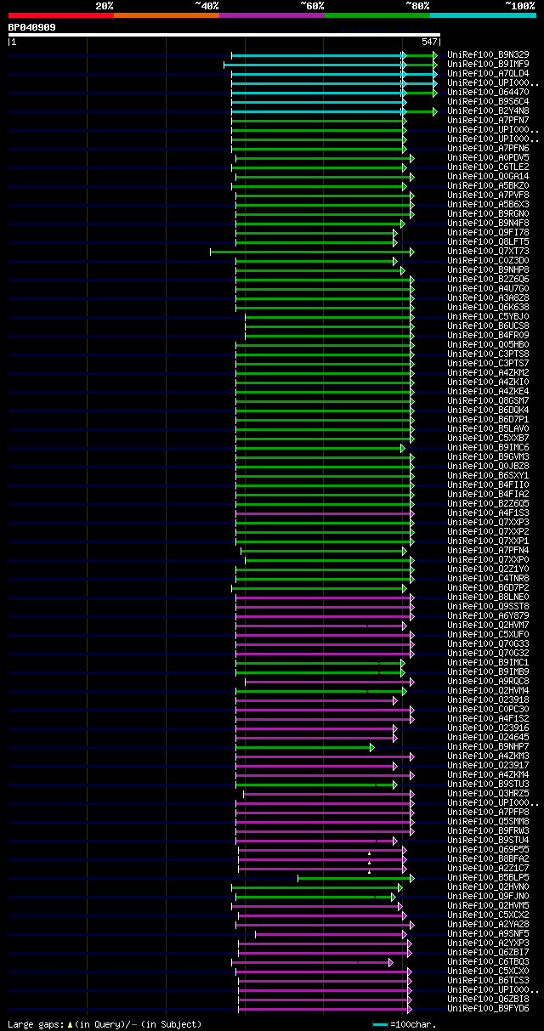
Task: Select the UniRef100_C0Z3D0 label
Action: (x=488, y=261)
